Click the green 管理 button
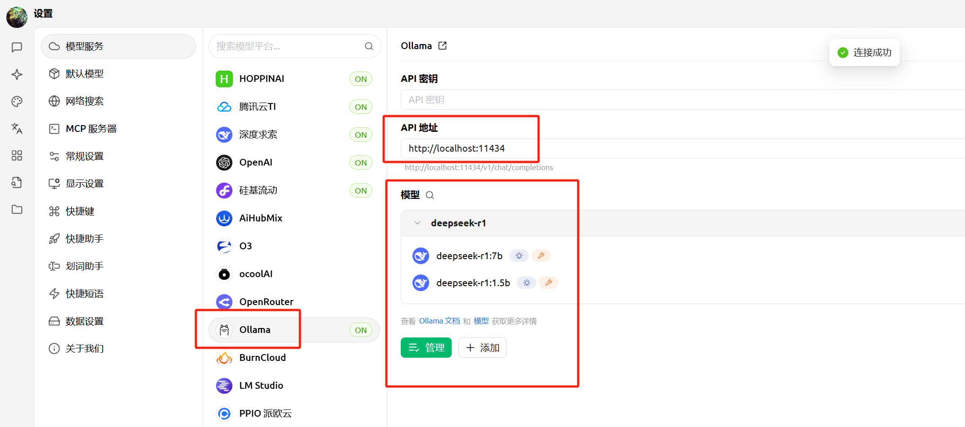The width and height of the screenshot is (965, 427). (x=426, y=348)
